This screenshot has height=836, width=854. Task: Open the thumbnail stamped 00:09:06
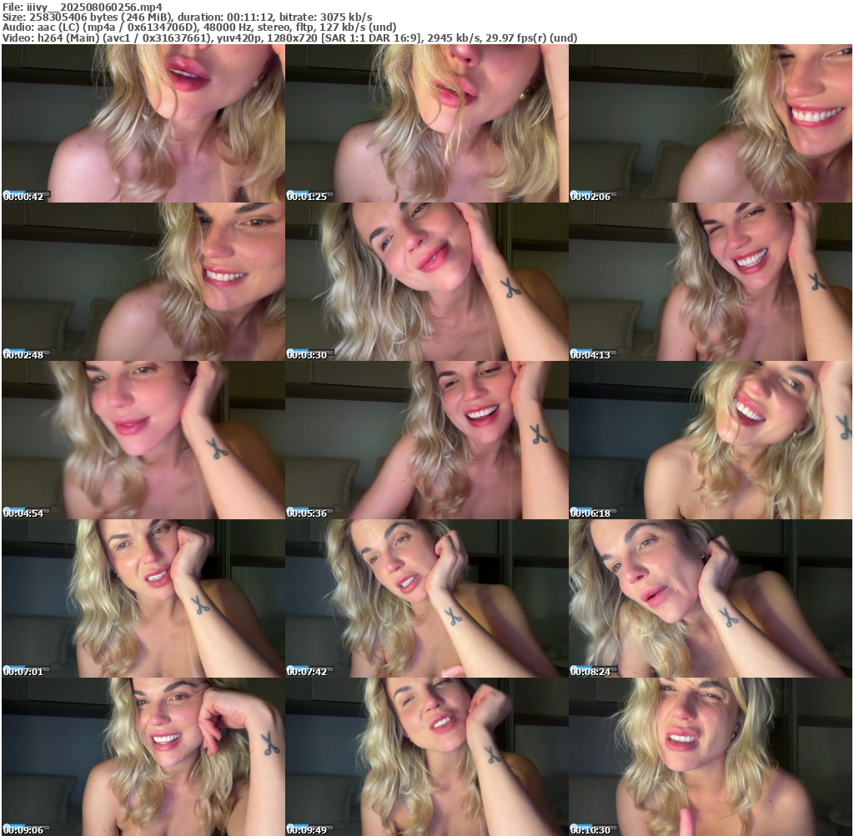click(143, 757)
